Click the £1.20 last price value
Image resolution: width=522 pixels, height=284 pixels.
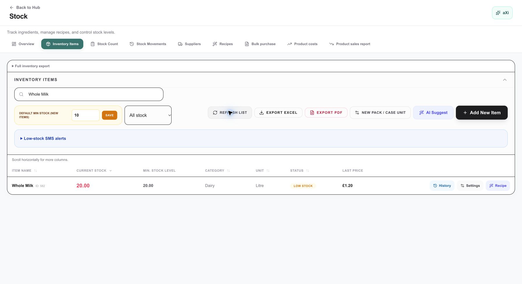pyautogui.click(x=348, y=186)
